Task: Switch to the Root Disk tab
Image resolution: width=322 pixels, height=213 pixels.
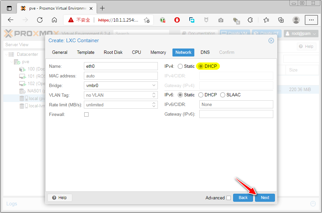Action: pos(113,52)
